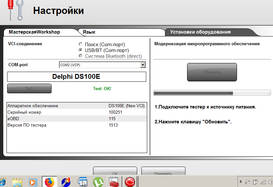
Task: Open the network signal tray icon
Action: (x=263, y=182)
